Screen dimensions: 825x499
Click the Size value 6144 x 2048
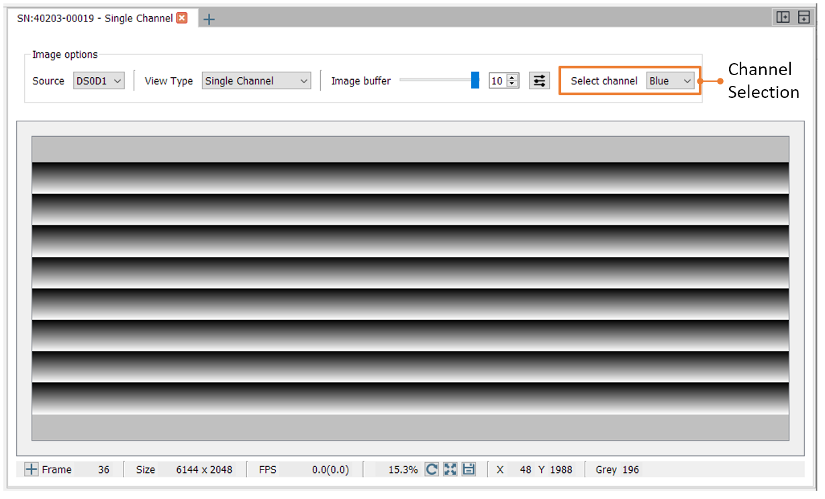click(204, 469)
